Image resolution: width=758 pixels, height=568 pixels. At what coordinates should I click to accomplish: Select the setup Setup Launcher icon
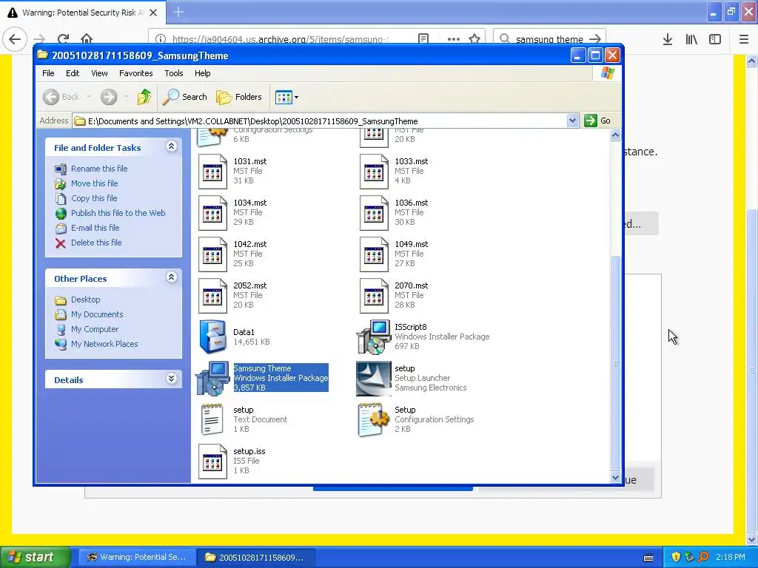click(x=374, y=379)
